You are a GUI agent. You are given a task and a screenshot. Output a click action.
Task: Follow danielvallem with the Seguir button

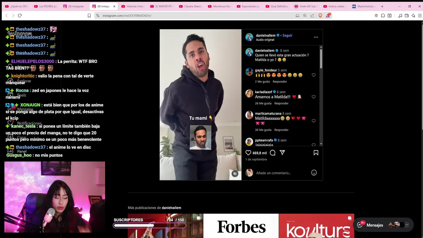click(288, 35)
